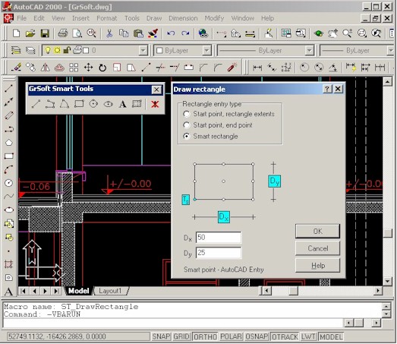Click the cyan Dx dimension marker
The image size is (397, 344).
224,217
